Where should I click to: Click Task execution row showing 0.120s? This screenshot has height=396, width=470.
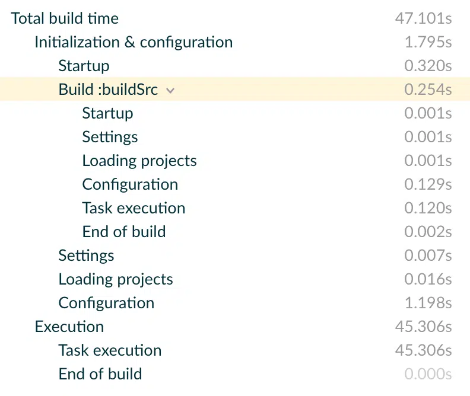(x=235, y=207)
